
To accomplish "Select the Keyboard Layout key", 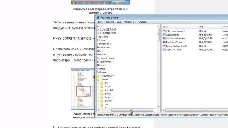I will (x=106, y=58).
